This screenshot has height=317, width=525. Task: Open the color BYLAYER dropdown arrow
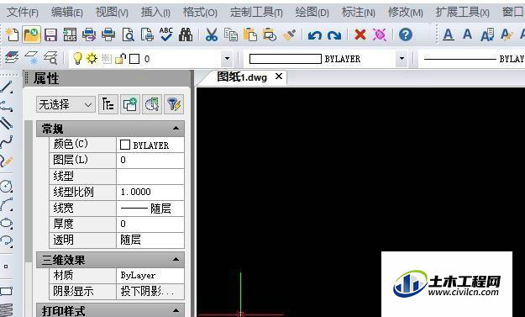coord(402,59)
